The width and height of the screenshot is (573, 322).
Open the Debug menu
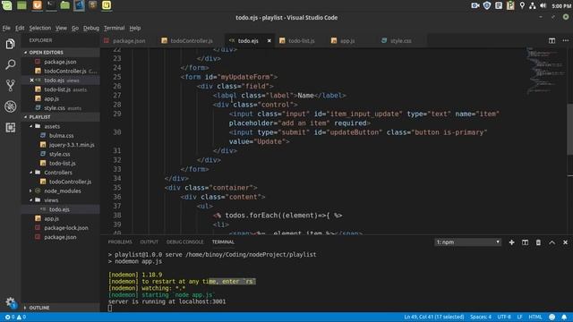pyautogui.click(x=91, y=28)
